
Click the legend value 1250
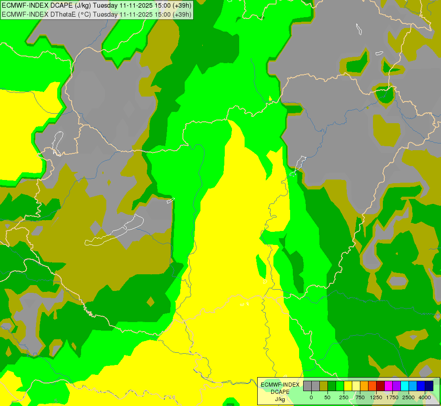(x=376, y=397)
